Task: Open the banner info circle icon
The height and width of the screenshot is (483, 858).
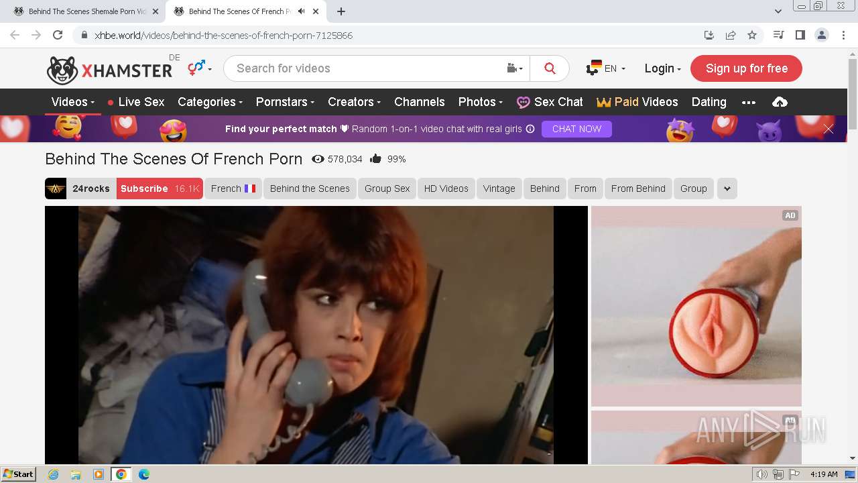Action: coord(530,129)
